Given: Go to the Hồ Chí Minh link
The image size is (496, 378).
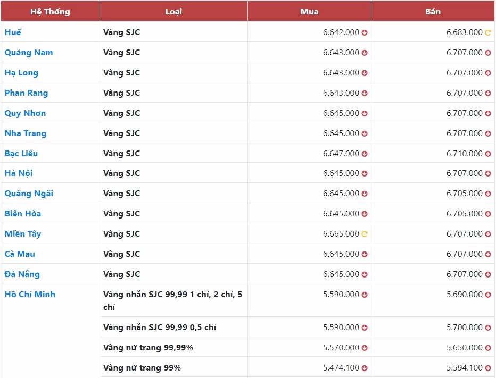Looking at the screenshot, I should (30, 294).
